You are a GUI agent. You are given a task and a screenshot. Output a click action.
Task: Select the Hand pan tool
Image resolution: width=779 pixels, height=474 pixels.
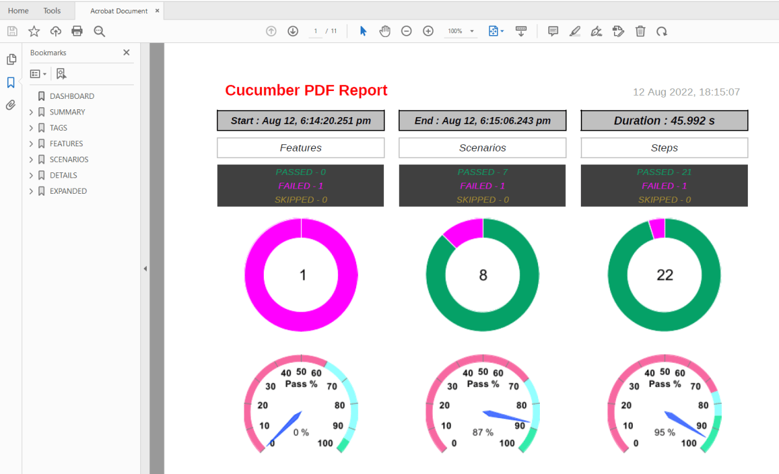coord(385,31)
